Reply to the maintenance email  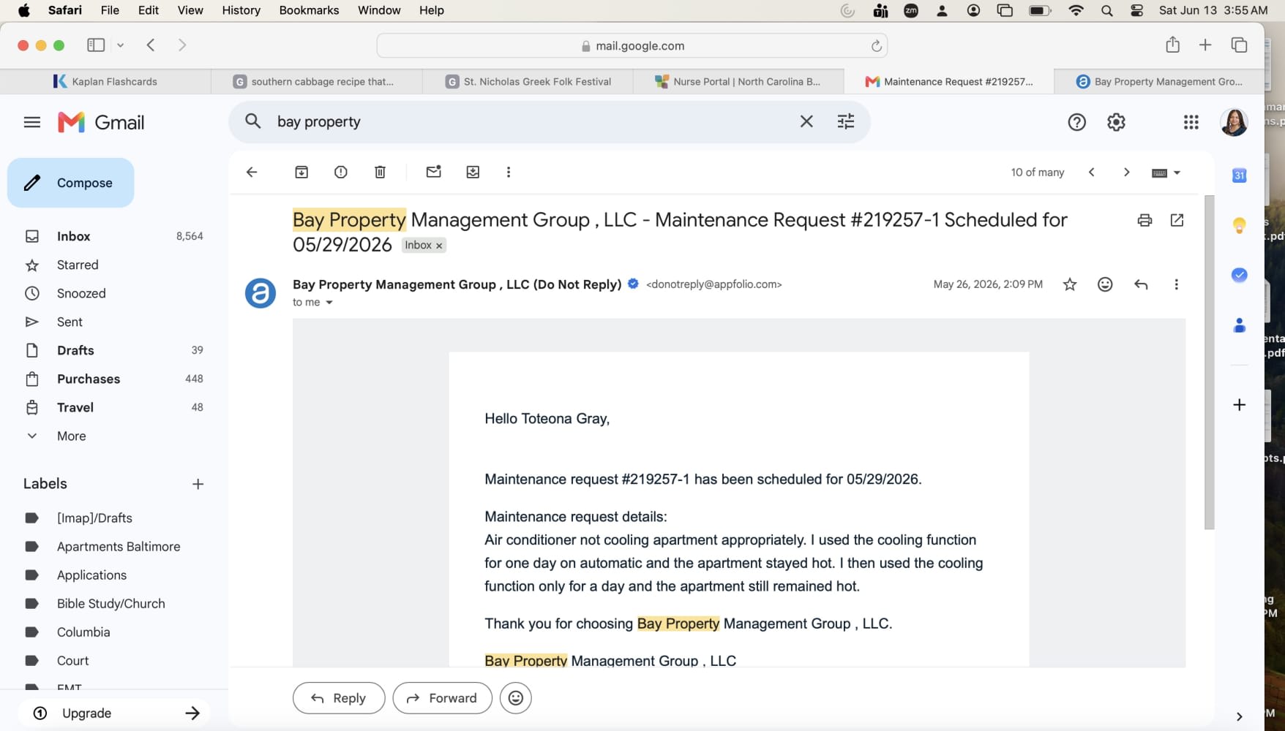click(x=339, y=698)
